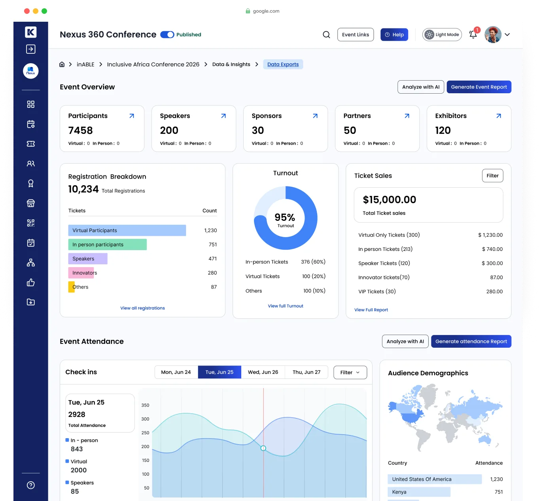Click the search magnifier icon
The width and height of the screenshot is (539, 501).
pos(326,35)
